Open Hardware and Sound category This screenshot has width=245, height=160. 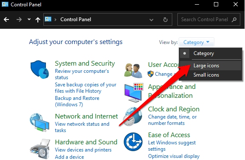point(86,142)
